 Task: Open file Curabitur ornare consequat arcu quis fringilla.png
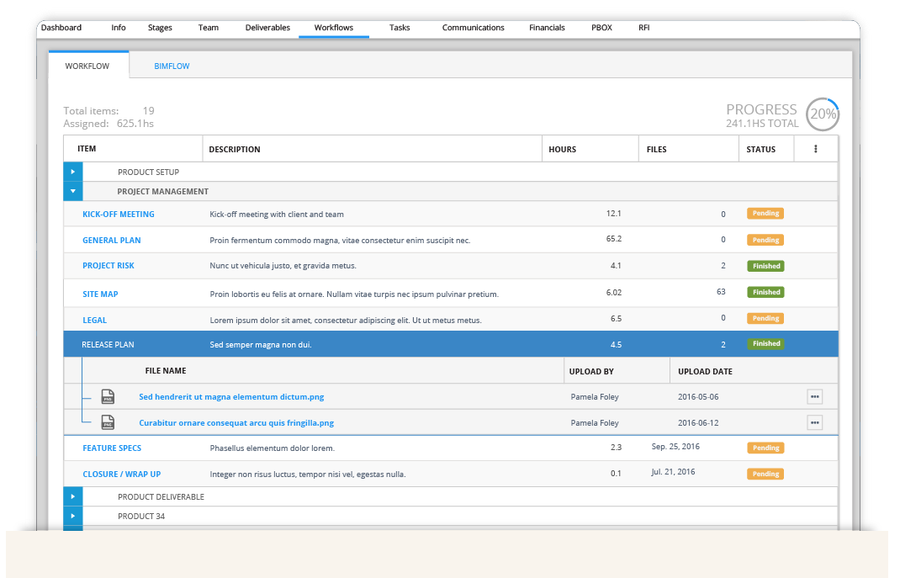[236, 423]
